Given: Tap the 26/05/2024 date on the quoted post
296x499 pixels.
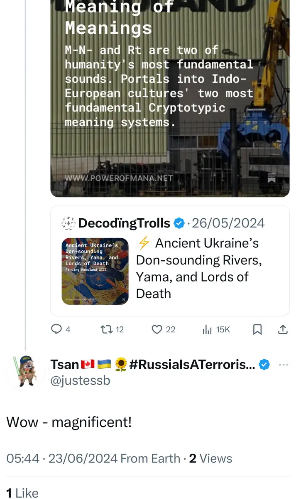Looking at the screenshot, I should tap(228, 223).
